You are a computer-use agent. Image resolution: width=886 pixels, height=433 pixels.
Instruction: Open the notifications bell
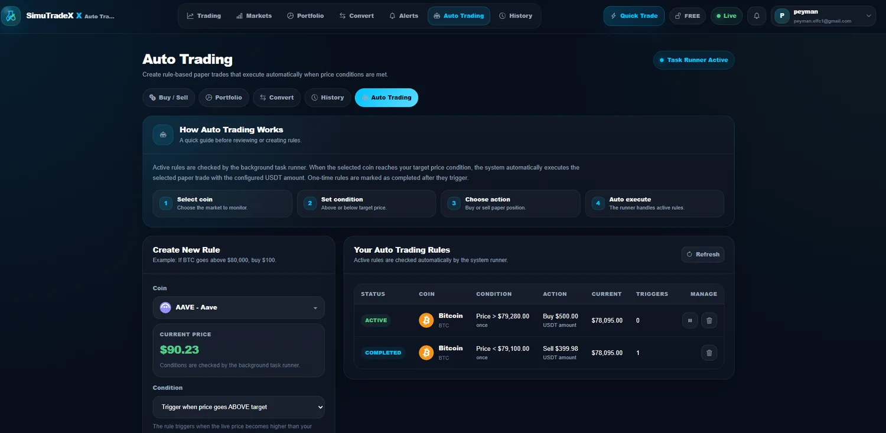tap(757, 16)
